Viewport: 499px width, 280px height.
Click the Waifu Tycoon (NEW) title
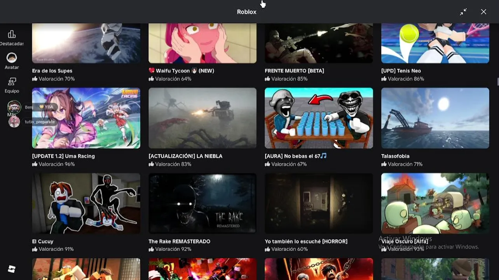pyautogui.click(x=181, y=71)
